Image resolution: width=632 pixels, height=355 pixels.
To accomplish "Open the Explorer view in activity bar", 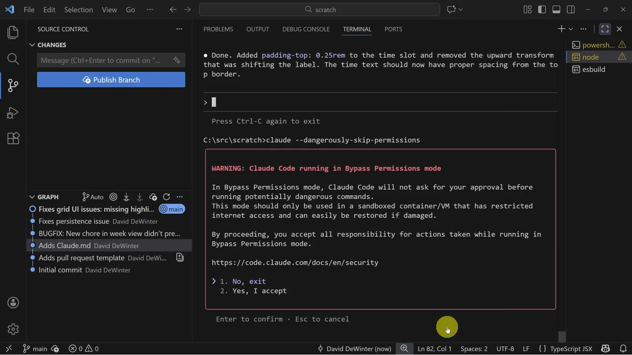I will 13,32.
